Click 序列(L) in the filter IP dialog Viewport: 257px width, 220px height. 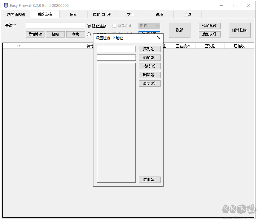point(150,49)
